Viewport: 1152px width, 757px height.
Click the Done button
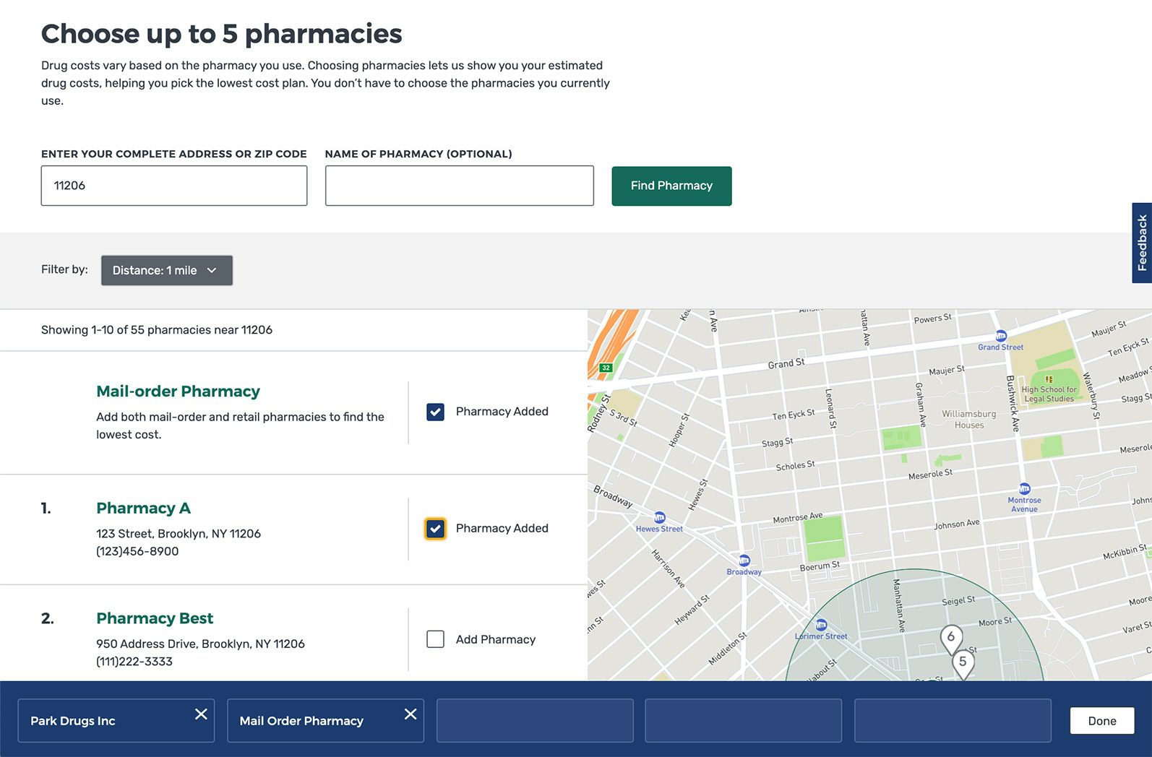coord(1102,721)
